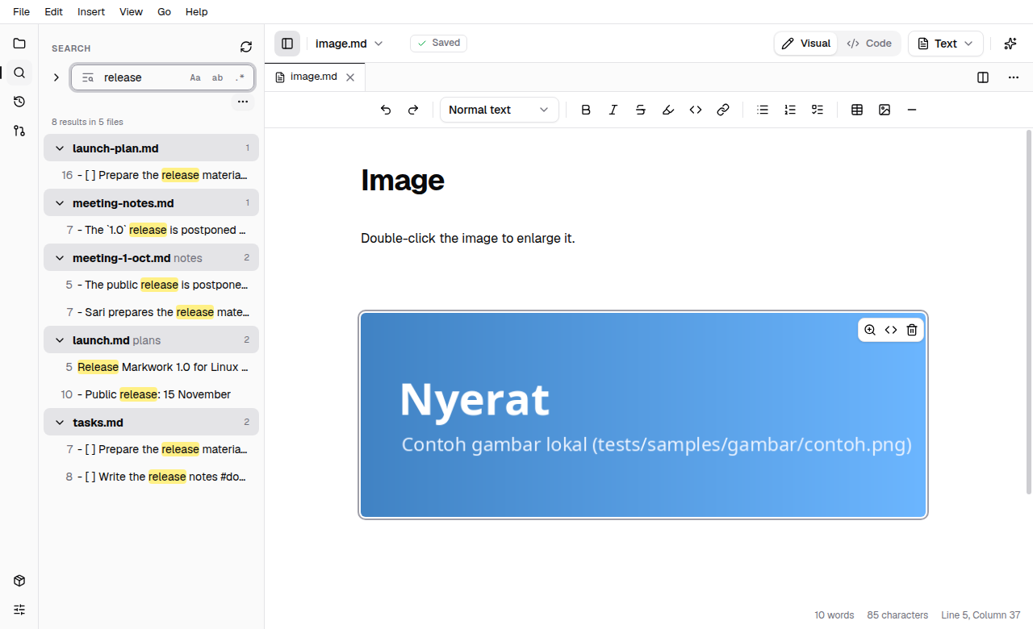Open the package cube icon in sidebar

pos(19,581)
